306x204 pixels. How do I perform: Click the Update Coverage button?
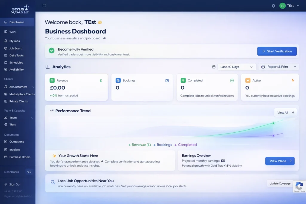280,183
